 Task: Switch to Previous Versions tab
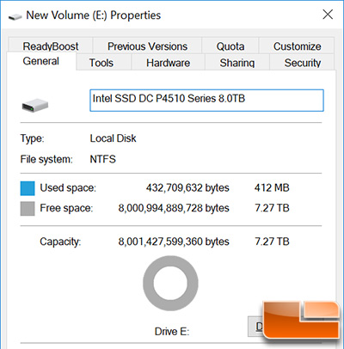(x=147, y=46)
